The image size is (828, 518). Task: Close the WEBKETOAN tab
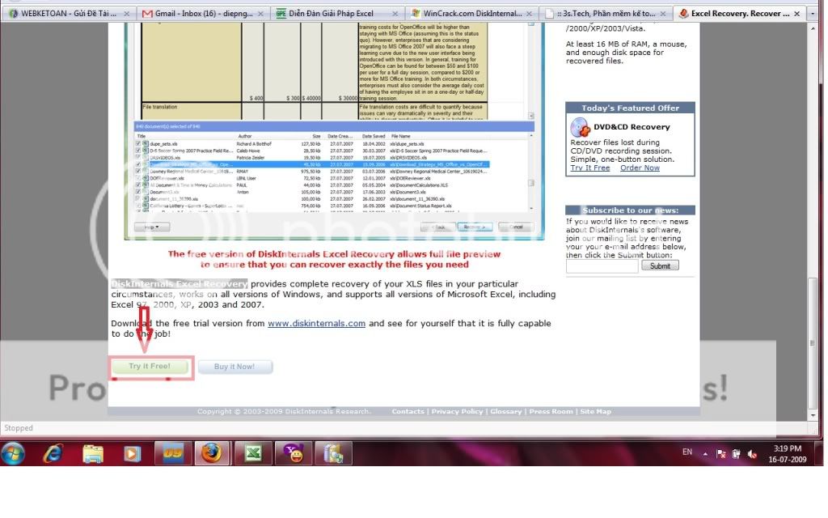click(x=126, y=13)
